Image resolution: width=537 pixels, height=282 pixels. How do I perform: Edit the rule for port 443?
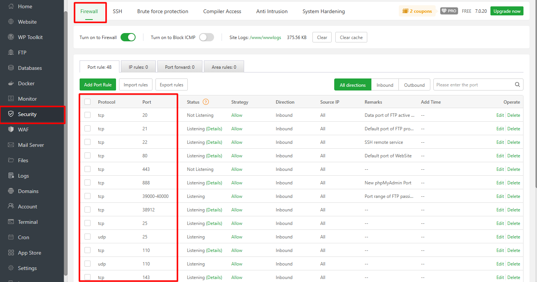pos(500,169)
